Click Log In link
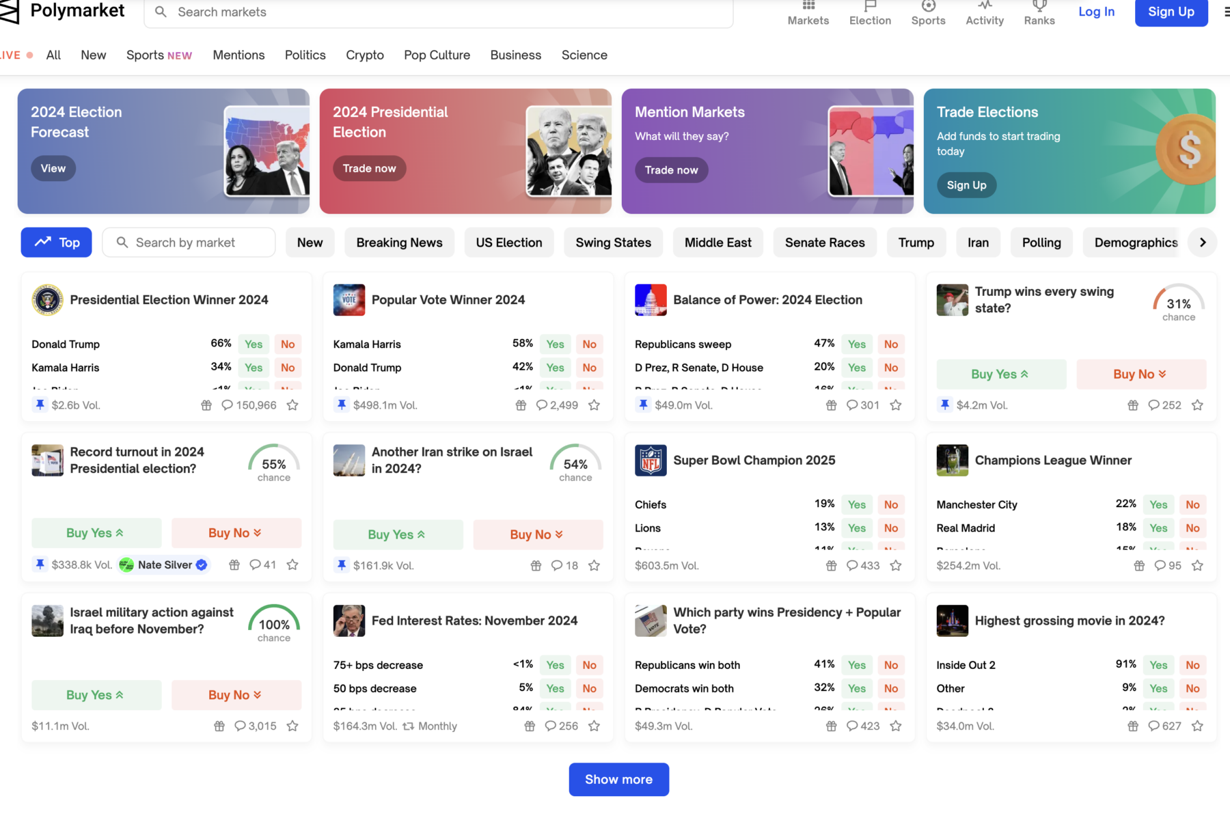 (x=1096, y=12)
